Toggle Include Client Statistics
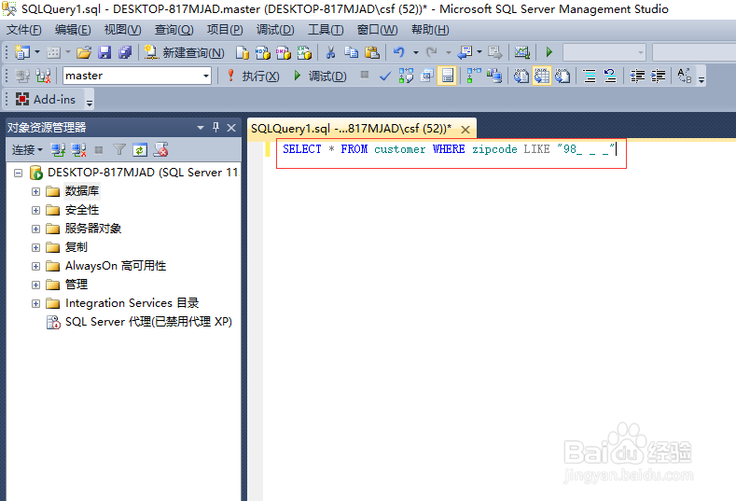The width and height of the screenshot is (736, 501). [494, 76]
